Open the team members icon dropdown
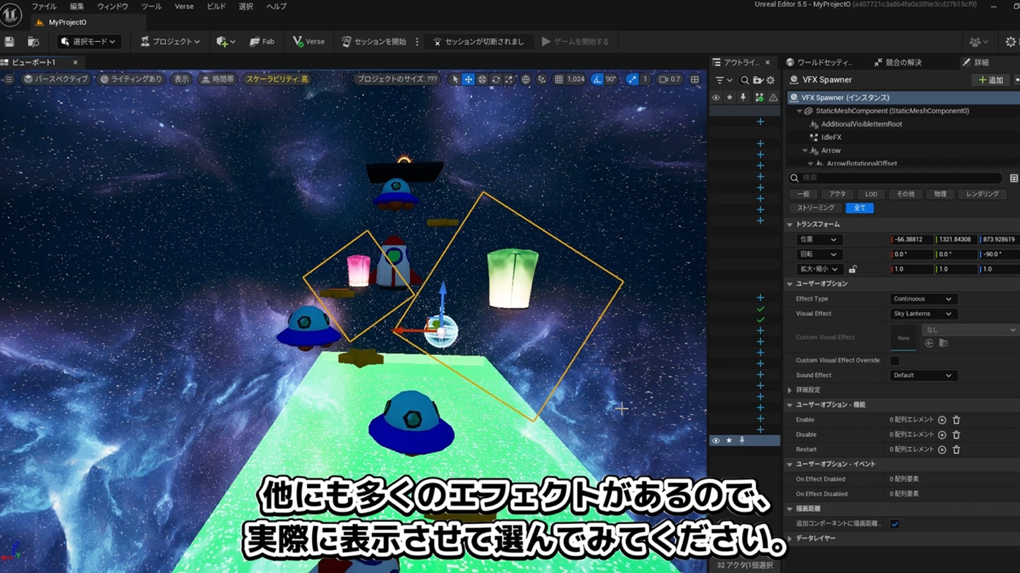This screenshot has width=1020, height=573. (x=979, y=41)
